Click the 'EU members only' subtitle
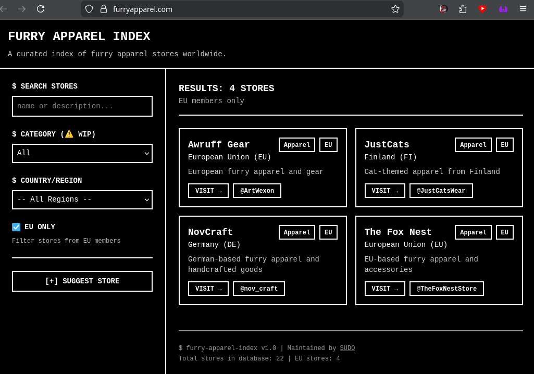 [x=211, y=101]
